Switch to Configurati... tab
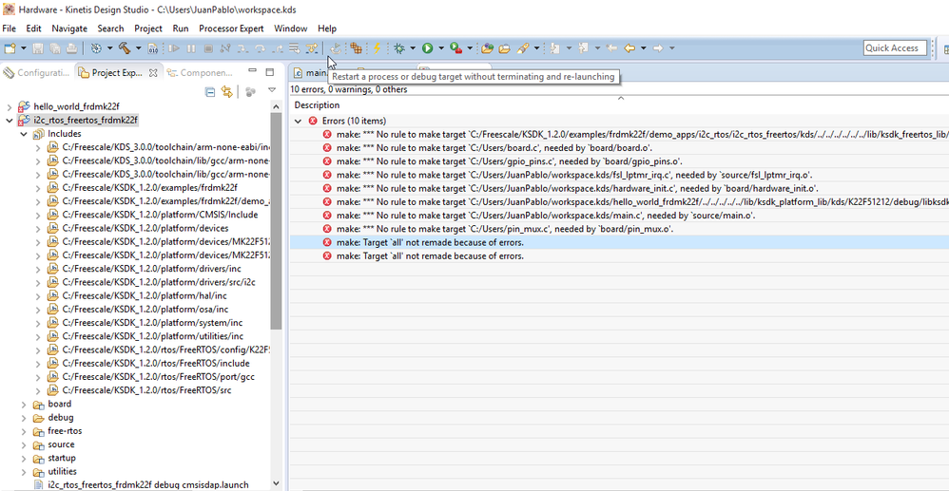Screen dimensions: 949x491 [x=36, y=72]
